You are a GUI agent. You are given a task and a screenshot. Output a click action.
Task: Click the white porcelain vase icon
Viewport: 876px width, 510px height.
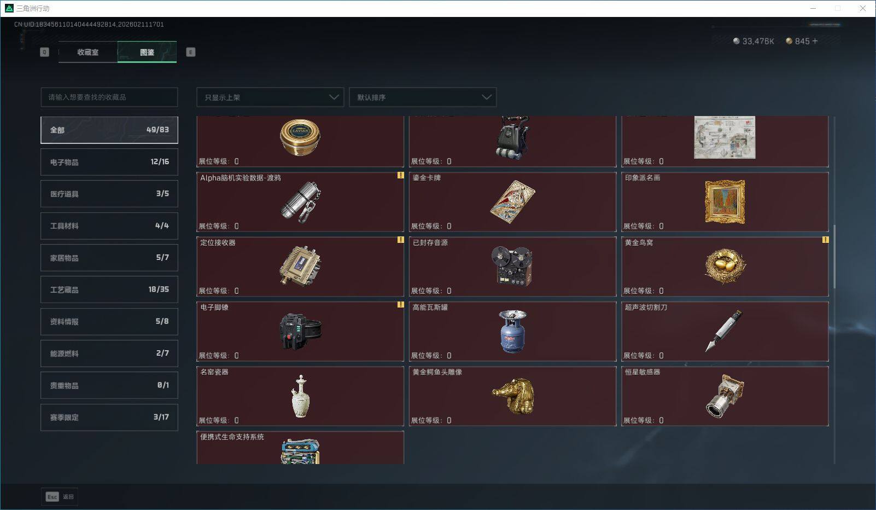pos(300,396)
